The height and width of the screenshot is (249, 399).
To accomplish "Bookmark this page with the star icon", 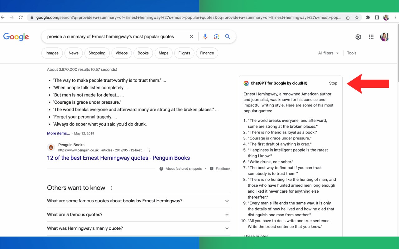I will (x=357, y=17).
